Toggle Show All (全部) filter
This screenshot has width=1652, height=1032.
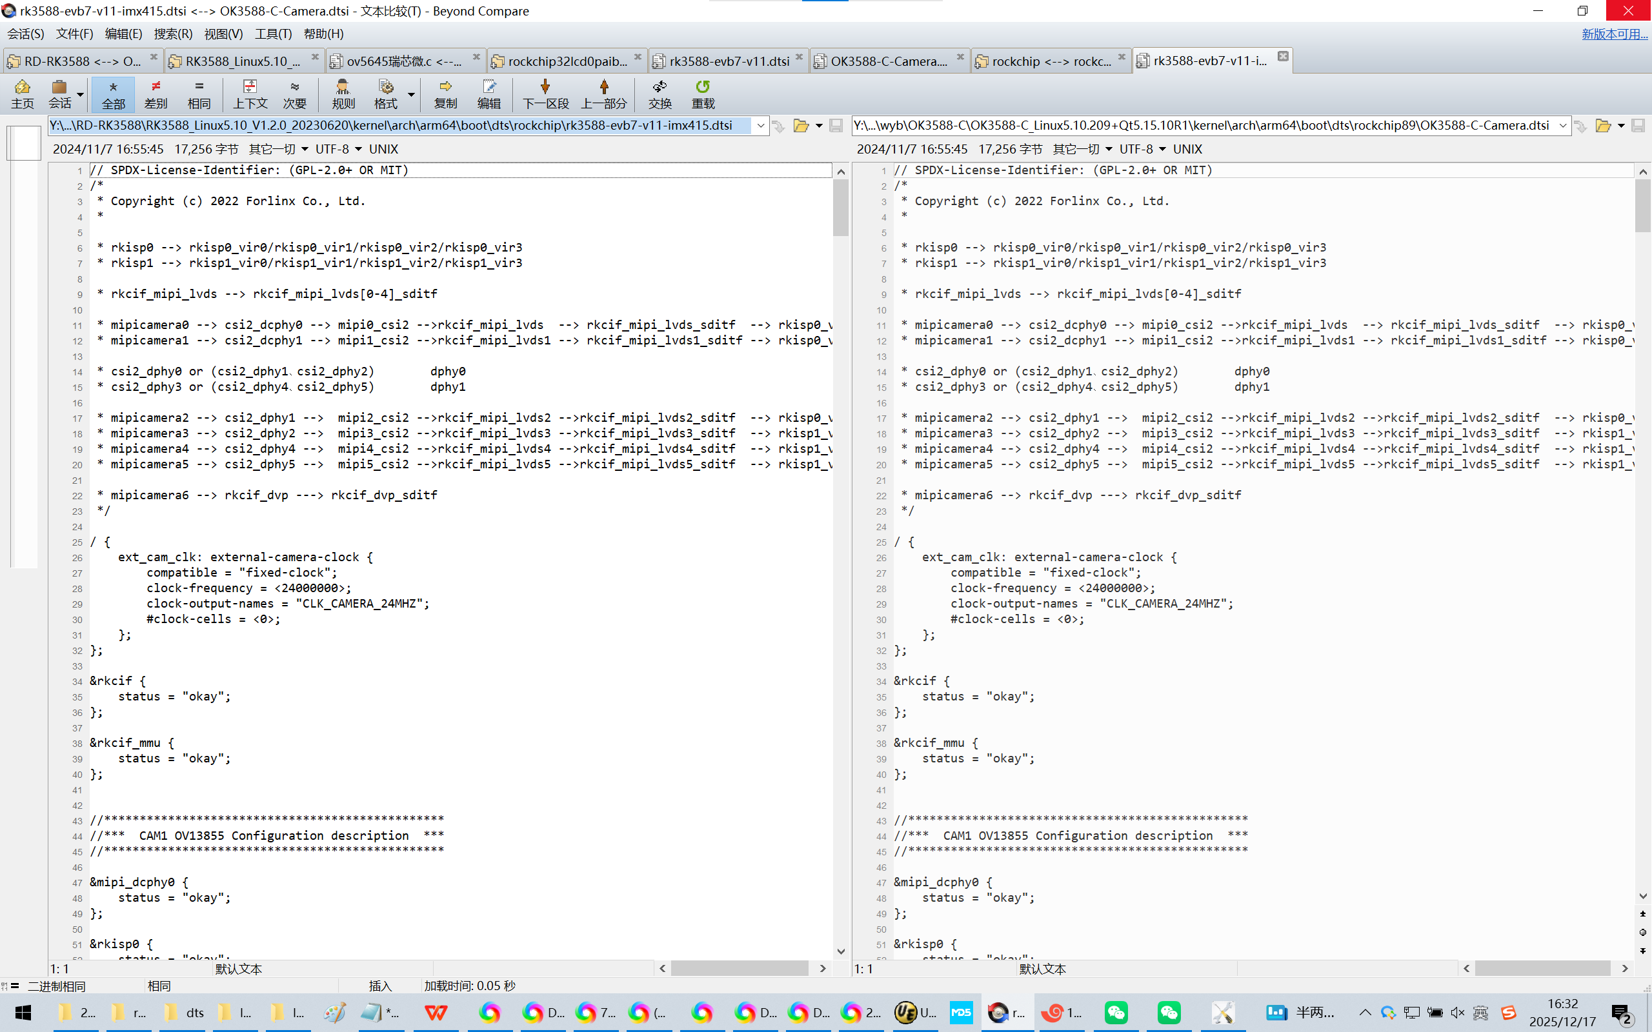[x=114, y=94]
